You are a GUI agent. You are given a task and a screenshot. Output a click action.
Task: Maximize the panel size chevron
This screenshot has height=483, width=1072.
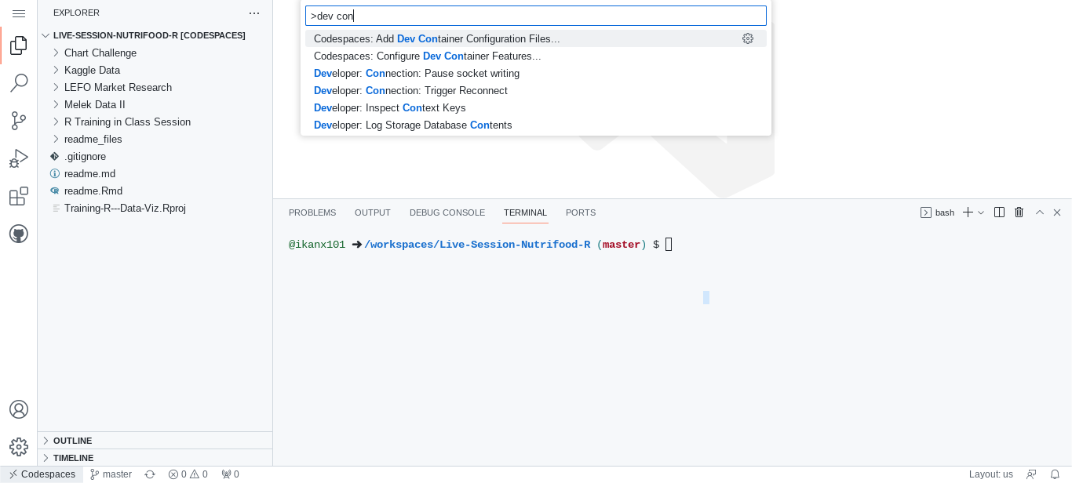pos(1040,212)
